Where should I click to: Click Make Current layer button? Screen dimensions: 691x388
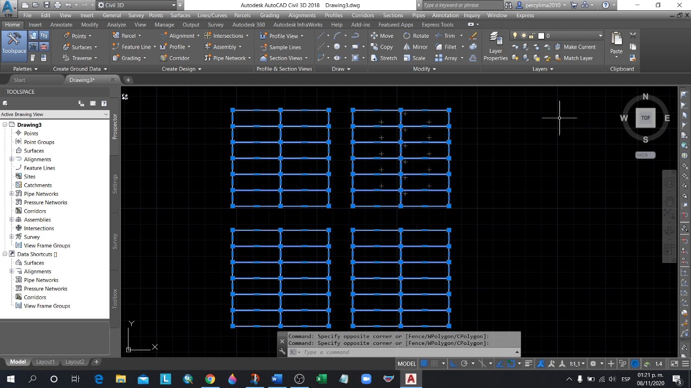pos(574,47)
